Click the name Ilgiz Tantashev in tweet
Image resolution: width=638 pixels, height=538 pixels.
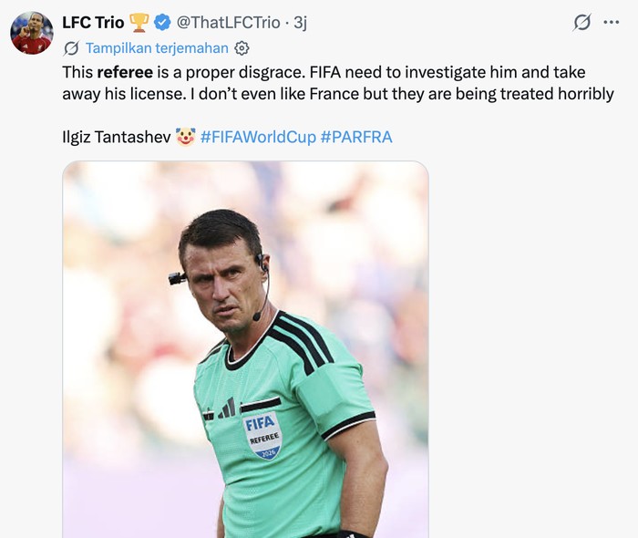click(117, 137)
